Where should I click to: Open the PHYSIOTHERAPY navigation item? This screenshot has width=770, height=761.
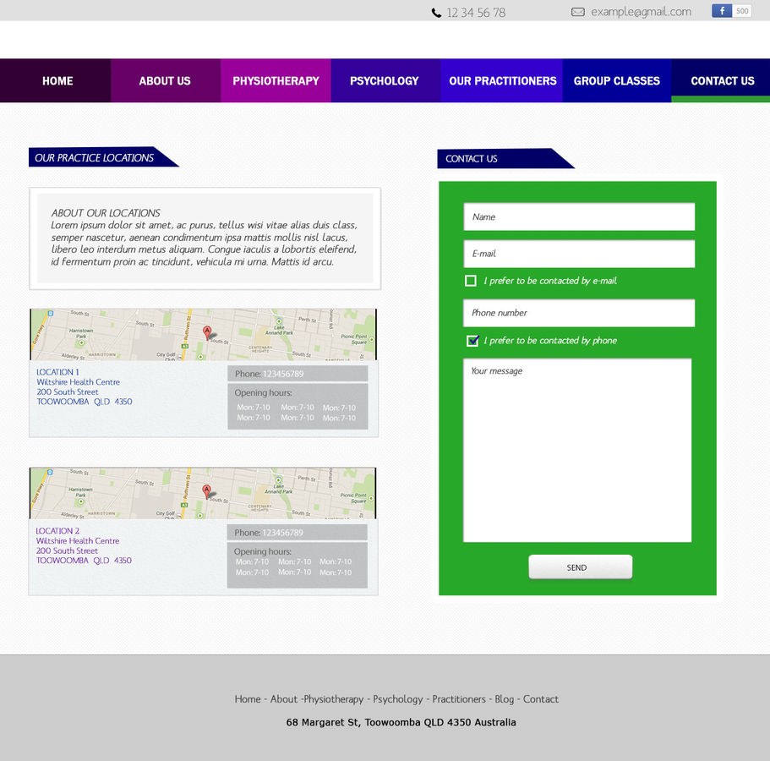[276, 80]
